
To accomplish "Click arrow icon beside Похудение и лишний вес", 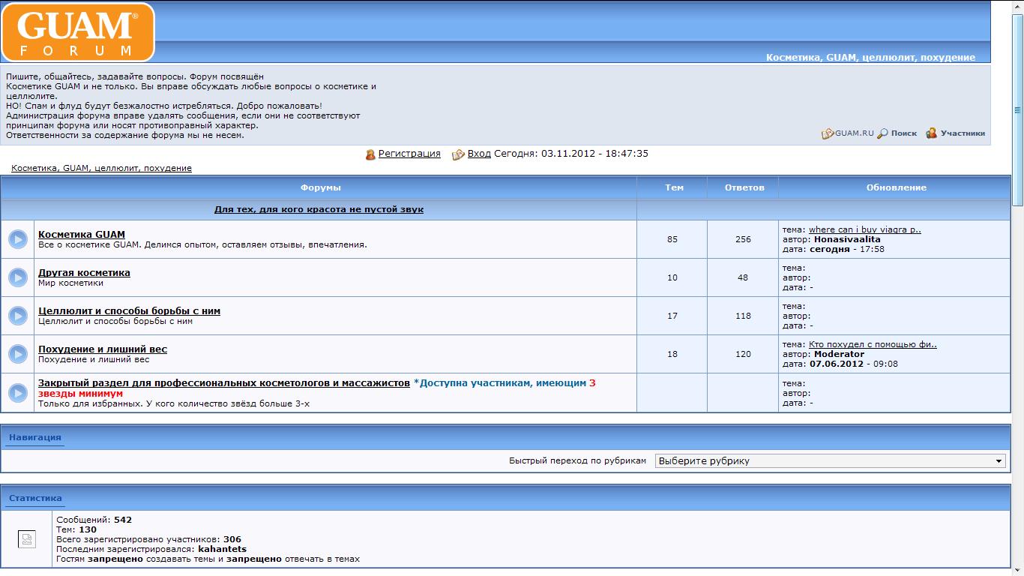I will [18, 354].
